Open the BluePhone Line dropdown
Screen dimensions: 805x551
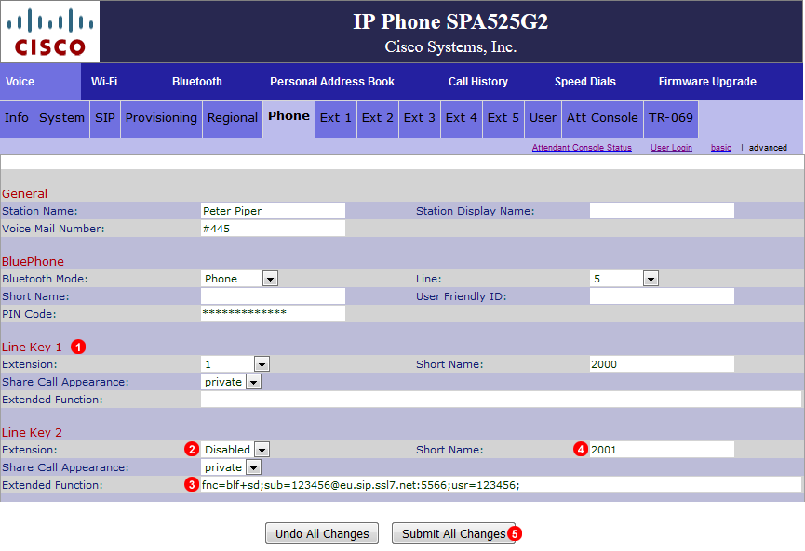tap(624, 279)
